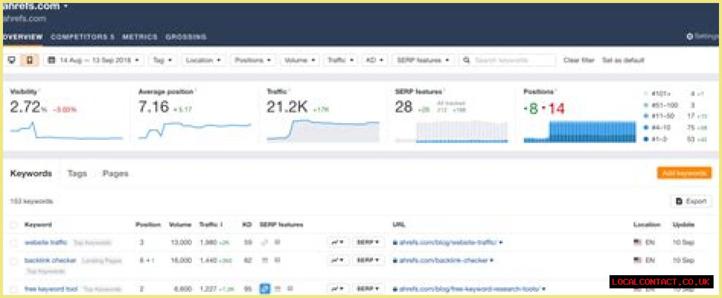Click the Add keywords button
Viewport: 722px width, 298px height.
click(x=684, y=173)
